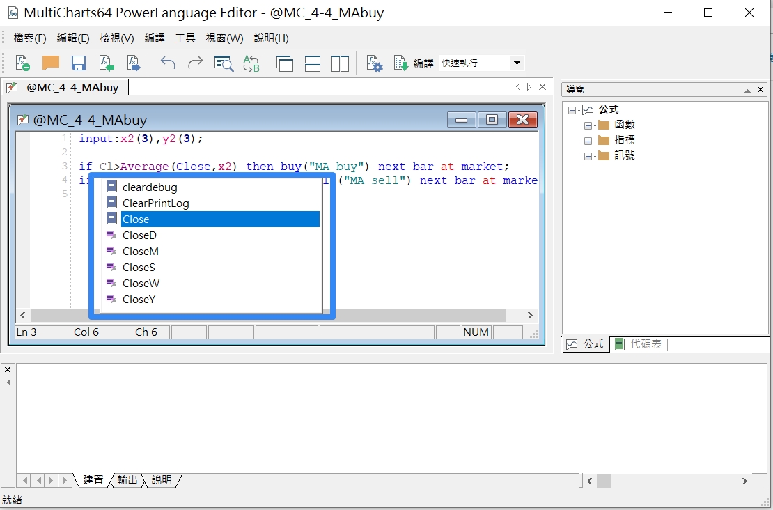Select the 訊號 tree item

625,155
